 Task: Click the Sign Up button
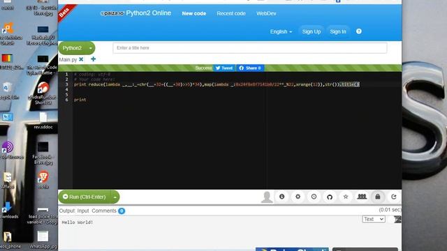(312, 31)
